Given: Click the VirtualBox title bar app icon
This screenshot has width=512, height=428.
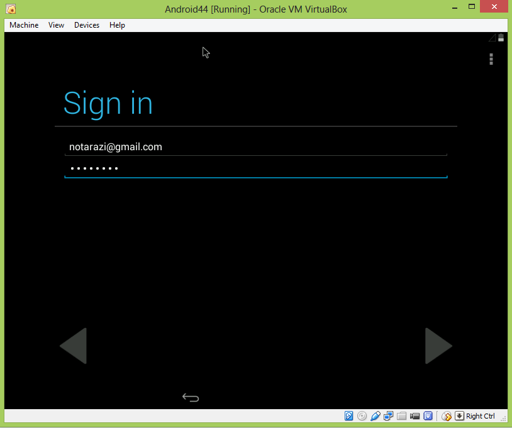Looking at the screenshot, I should [x=11, y=9].
